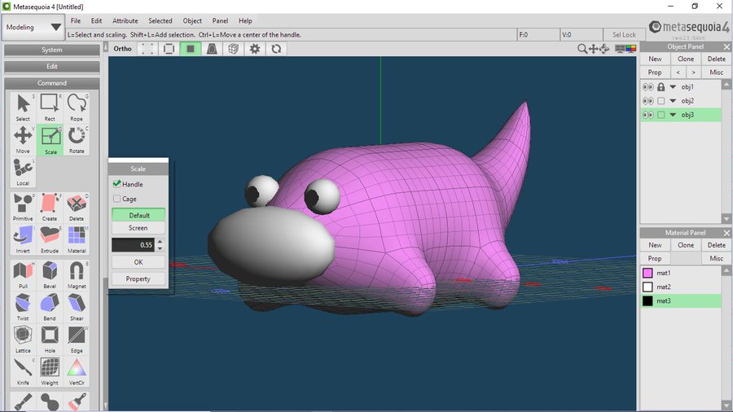Click the perspective view icon
Image resolution: width=733 pixels, height=412 pixels.
pos(212,49)
